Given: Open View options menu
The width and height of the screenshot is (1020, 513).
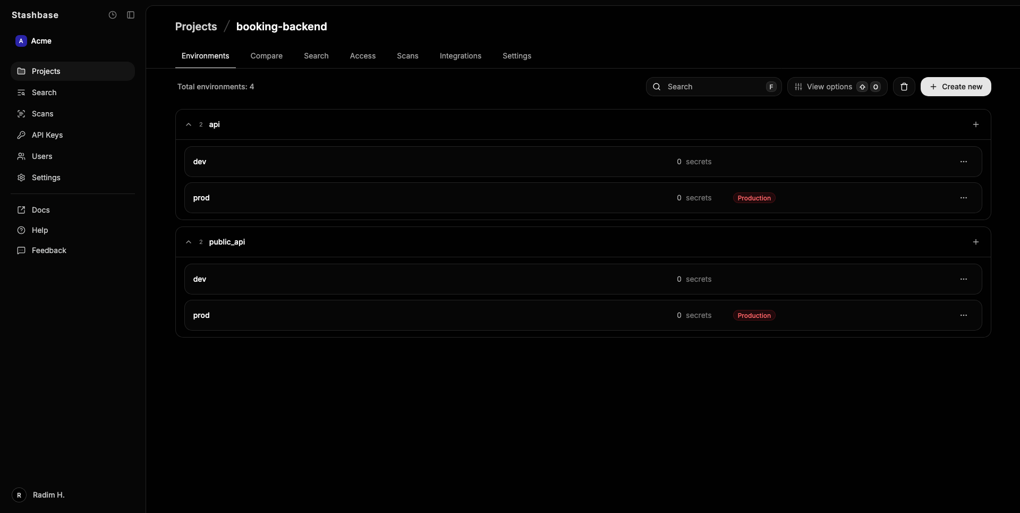Looking at the screenshot, I should pyautogui.click(x=837, y=87).
